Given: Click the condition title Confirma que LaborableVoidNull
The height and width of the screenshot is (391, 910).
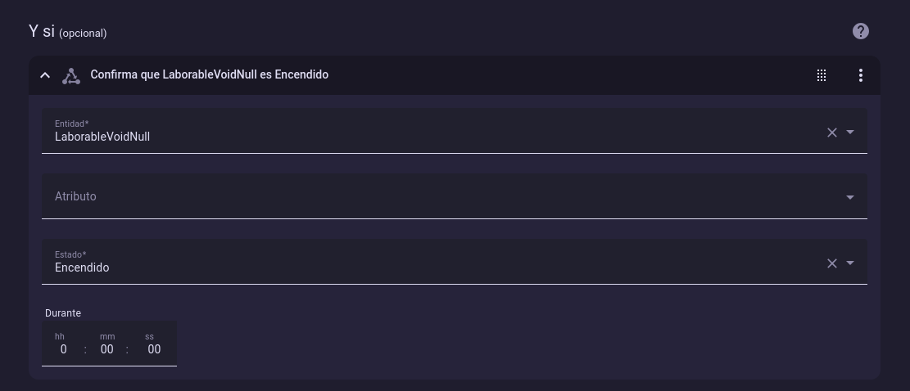Looking at the screenshot, I should (209, 74).
